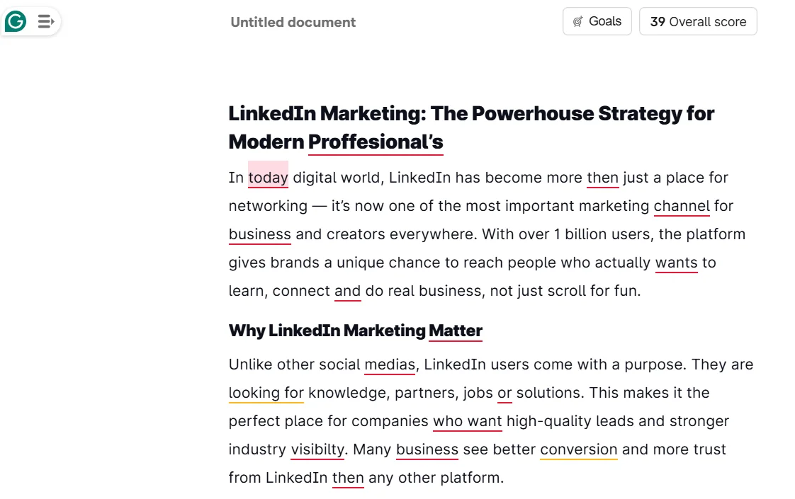The width and height of the screenshot is (795, 499).
Task: Select underlined phrase who want
Action: [468, 421]
